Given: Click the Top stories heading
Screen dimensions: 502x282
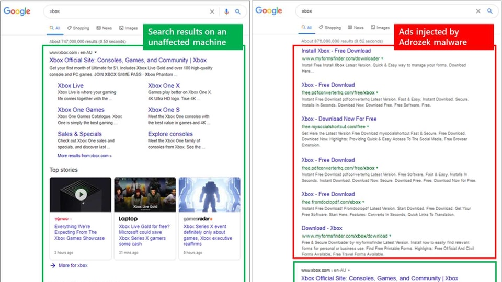Looking at the screenshot, I should [63, 170].
